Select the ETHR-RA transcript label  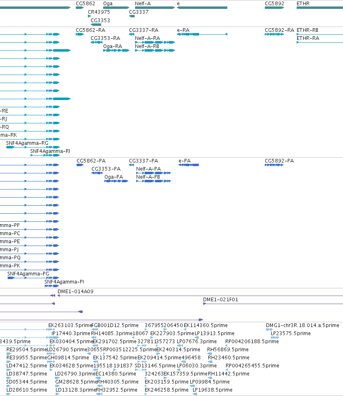tap(308, 38)
